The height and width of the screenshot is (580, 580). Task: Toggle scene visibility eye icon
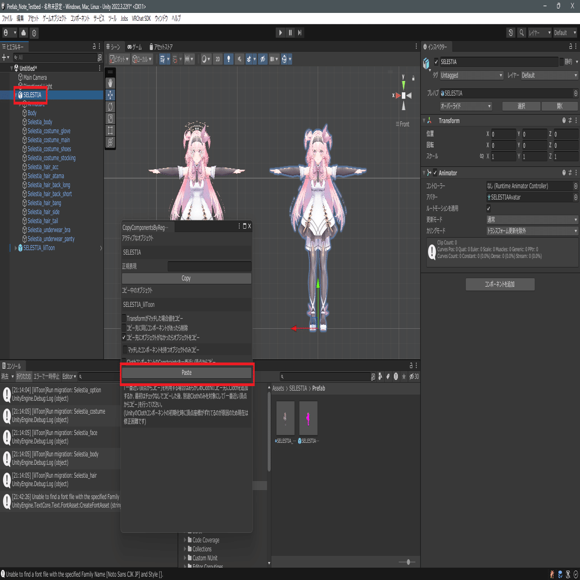[x=262, y=59]
